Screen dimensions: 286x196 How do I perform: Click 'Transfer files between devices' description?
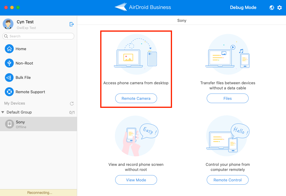coord(228,85)
